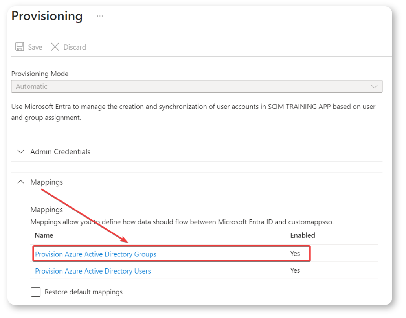Expand Admin Credentials using its chevron
This screenshot has width=406, height=318.
pyautogui.click(x=21, y=152)
